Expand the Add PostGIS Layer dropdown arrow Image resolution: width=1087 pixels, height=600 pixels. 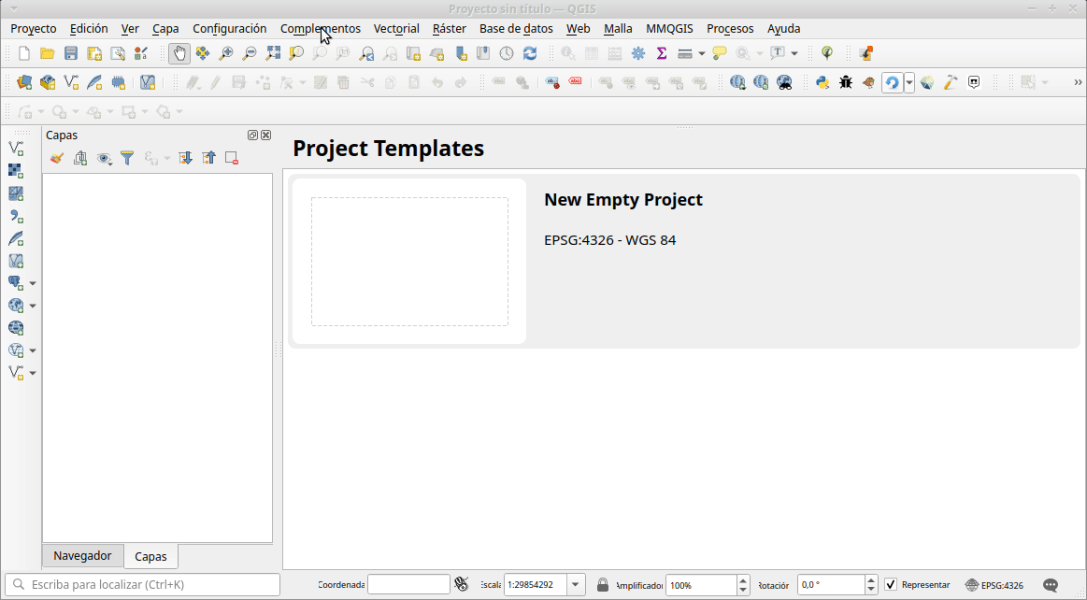(x=33, y=283)
